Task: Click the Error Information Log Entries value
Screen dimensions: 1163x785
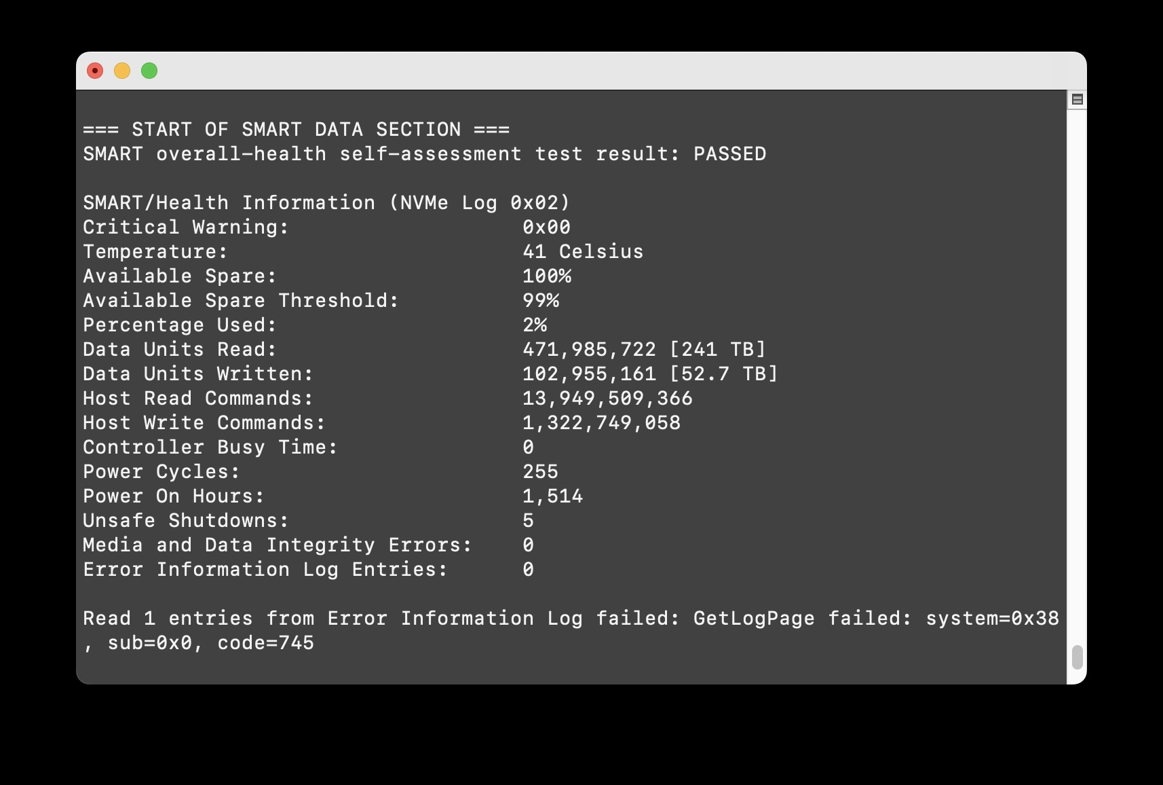Action: pyautogui.click(x=529, y=570)
